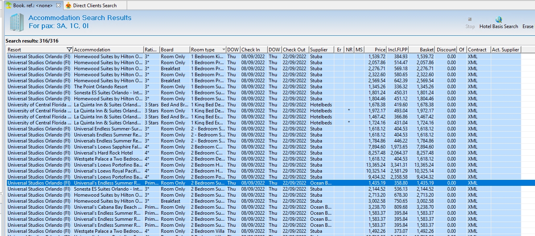Click the Er column header
This screenshot has height=236, width=535.
click(x=339, y=50)
